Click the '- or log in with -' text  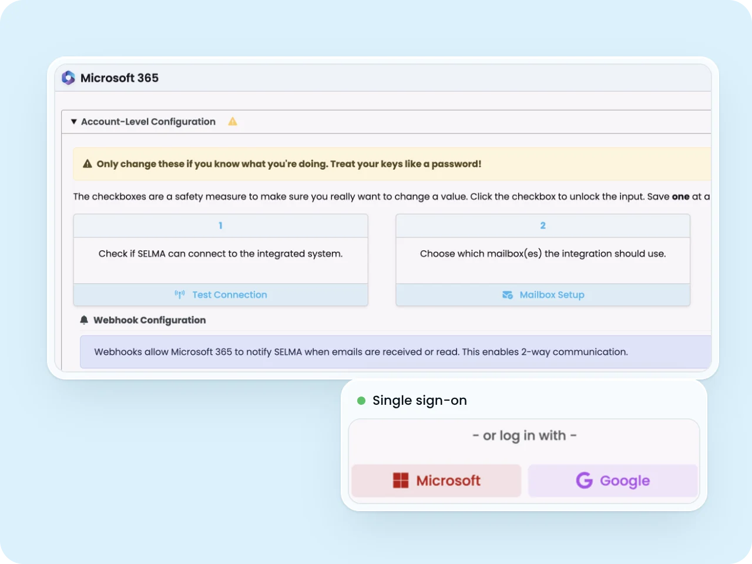pyautogui.click(x=525, y=436)
